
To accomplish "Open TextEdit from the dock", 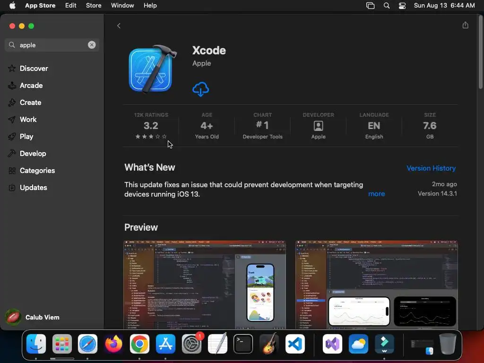I will [217, 344].
